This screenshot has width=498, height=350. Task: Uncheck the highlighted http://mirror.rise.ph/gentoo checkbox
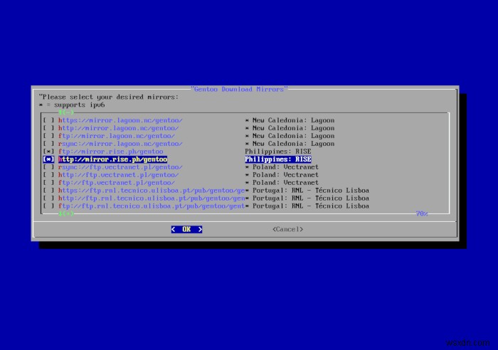(48, 159)
